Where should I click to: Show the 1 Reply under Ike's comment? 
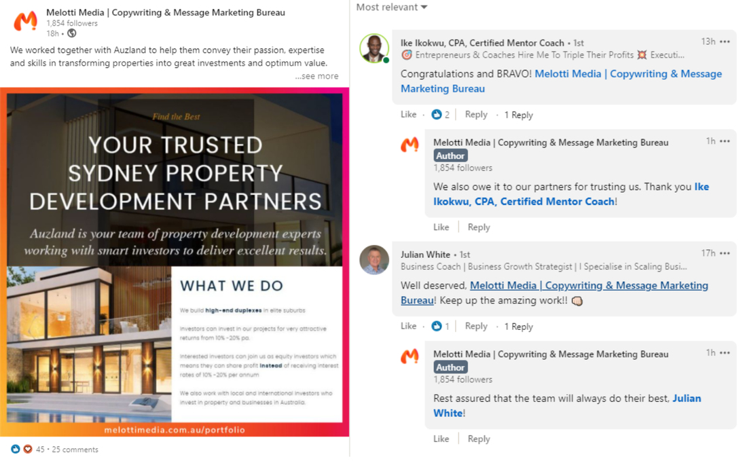pyautogui.click(x=518, y=115)
